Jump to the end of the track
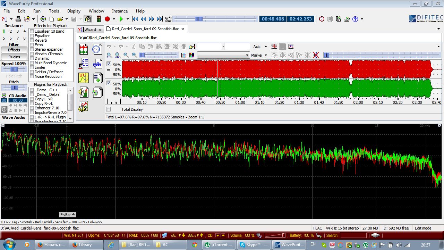The width and height of the screenshot is (444, 250). 160,19
